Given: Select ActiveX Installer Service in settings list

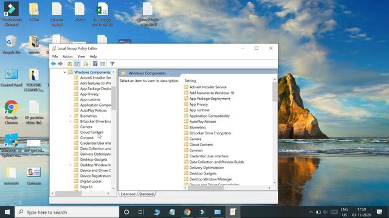Looking at the screenshot, I should pos(208,87).
